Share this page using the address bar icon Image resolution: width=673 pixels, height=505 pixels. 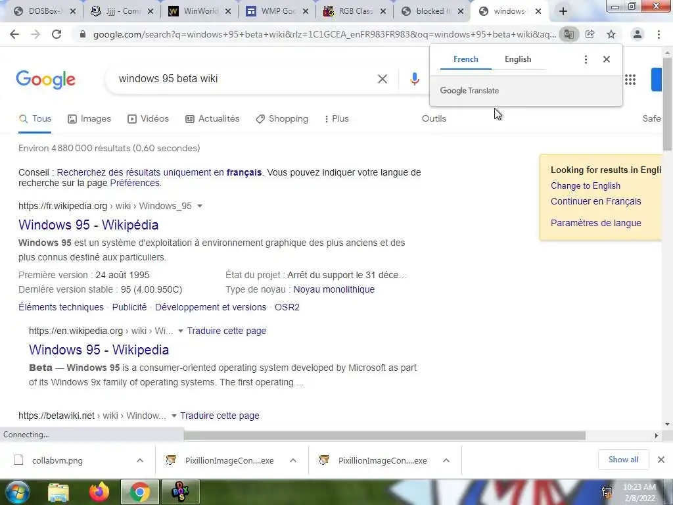[x=590, y=34]
